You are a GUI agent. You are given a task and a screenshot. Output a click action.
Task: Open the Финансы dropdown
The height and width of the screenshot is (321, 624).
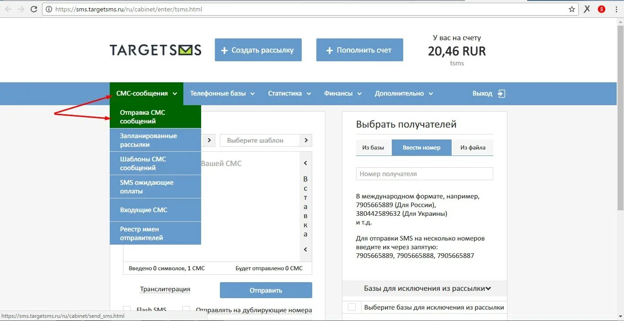[x=342, y=93]
